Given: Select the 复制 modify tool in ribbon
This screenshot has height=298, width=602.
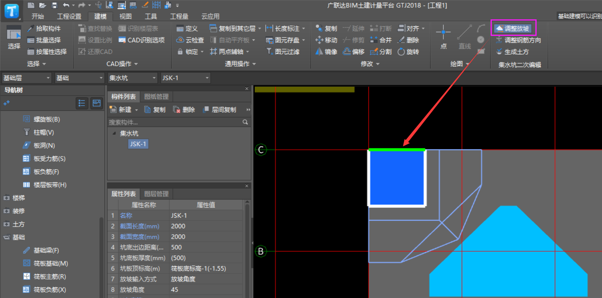Looking at the screenshot, I should [x=326, y=29].
